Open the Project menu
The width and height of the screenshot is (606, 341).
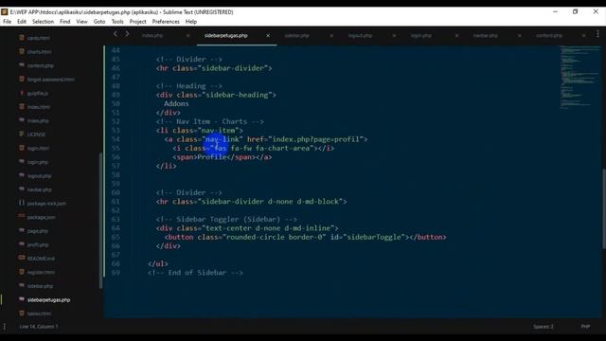point(137,22)
